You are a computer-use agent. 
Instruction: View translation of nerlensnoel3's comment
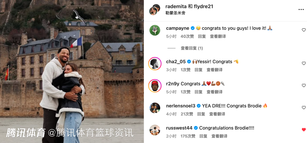tap(217, 114)
